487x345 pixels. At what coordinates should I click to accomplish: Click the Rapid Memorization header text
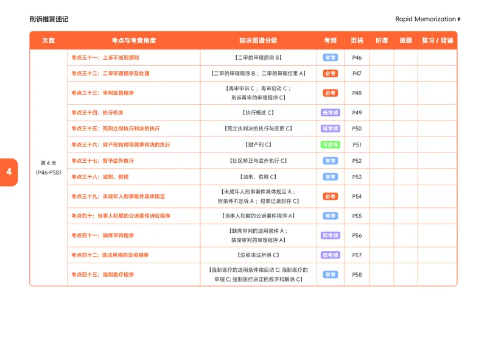425,19
